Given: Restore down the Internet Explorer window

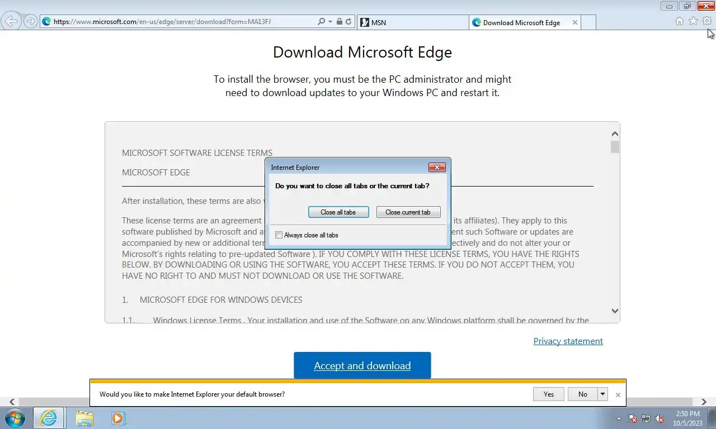Looking at the screenshot, I should (687, 6).
